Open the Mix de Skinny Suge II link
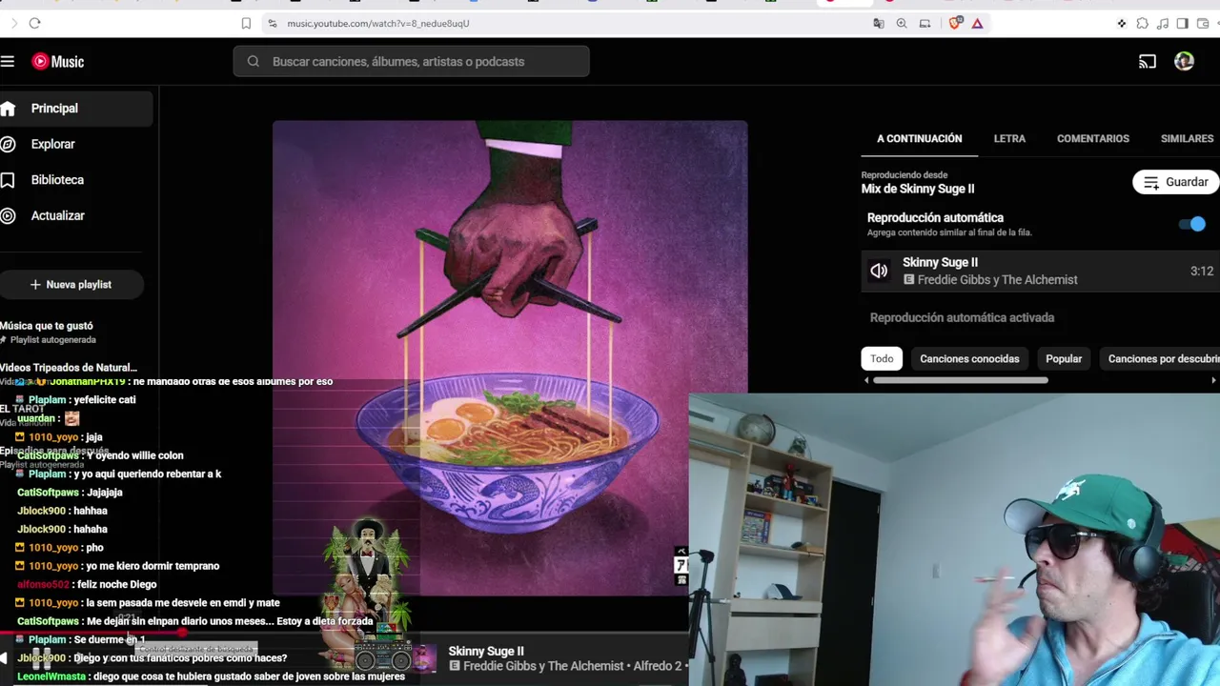1220x686 pixels. pos(918,189)
